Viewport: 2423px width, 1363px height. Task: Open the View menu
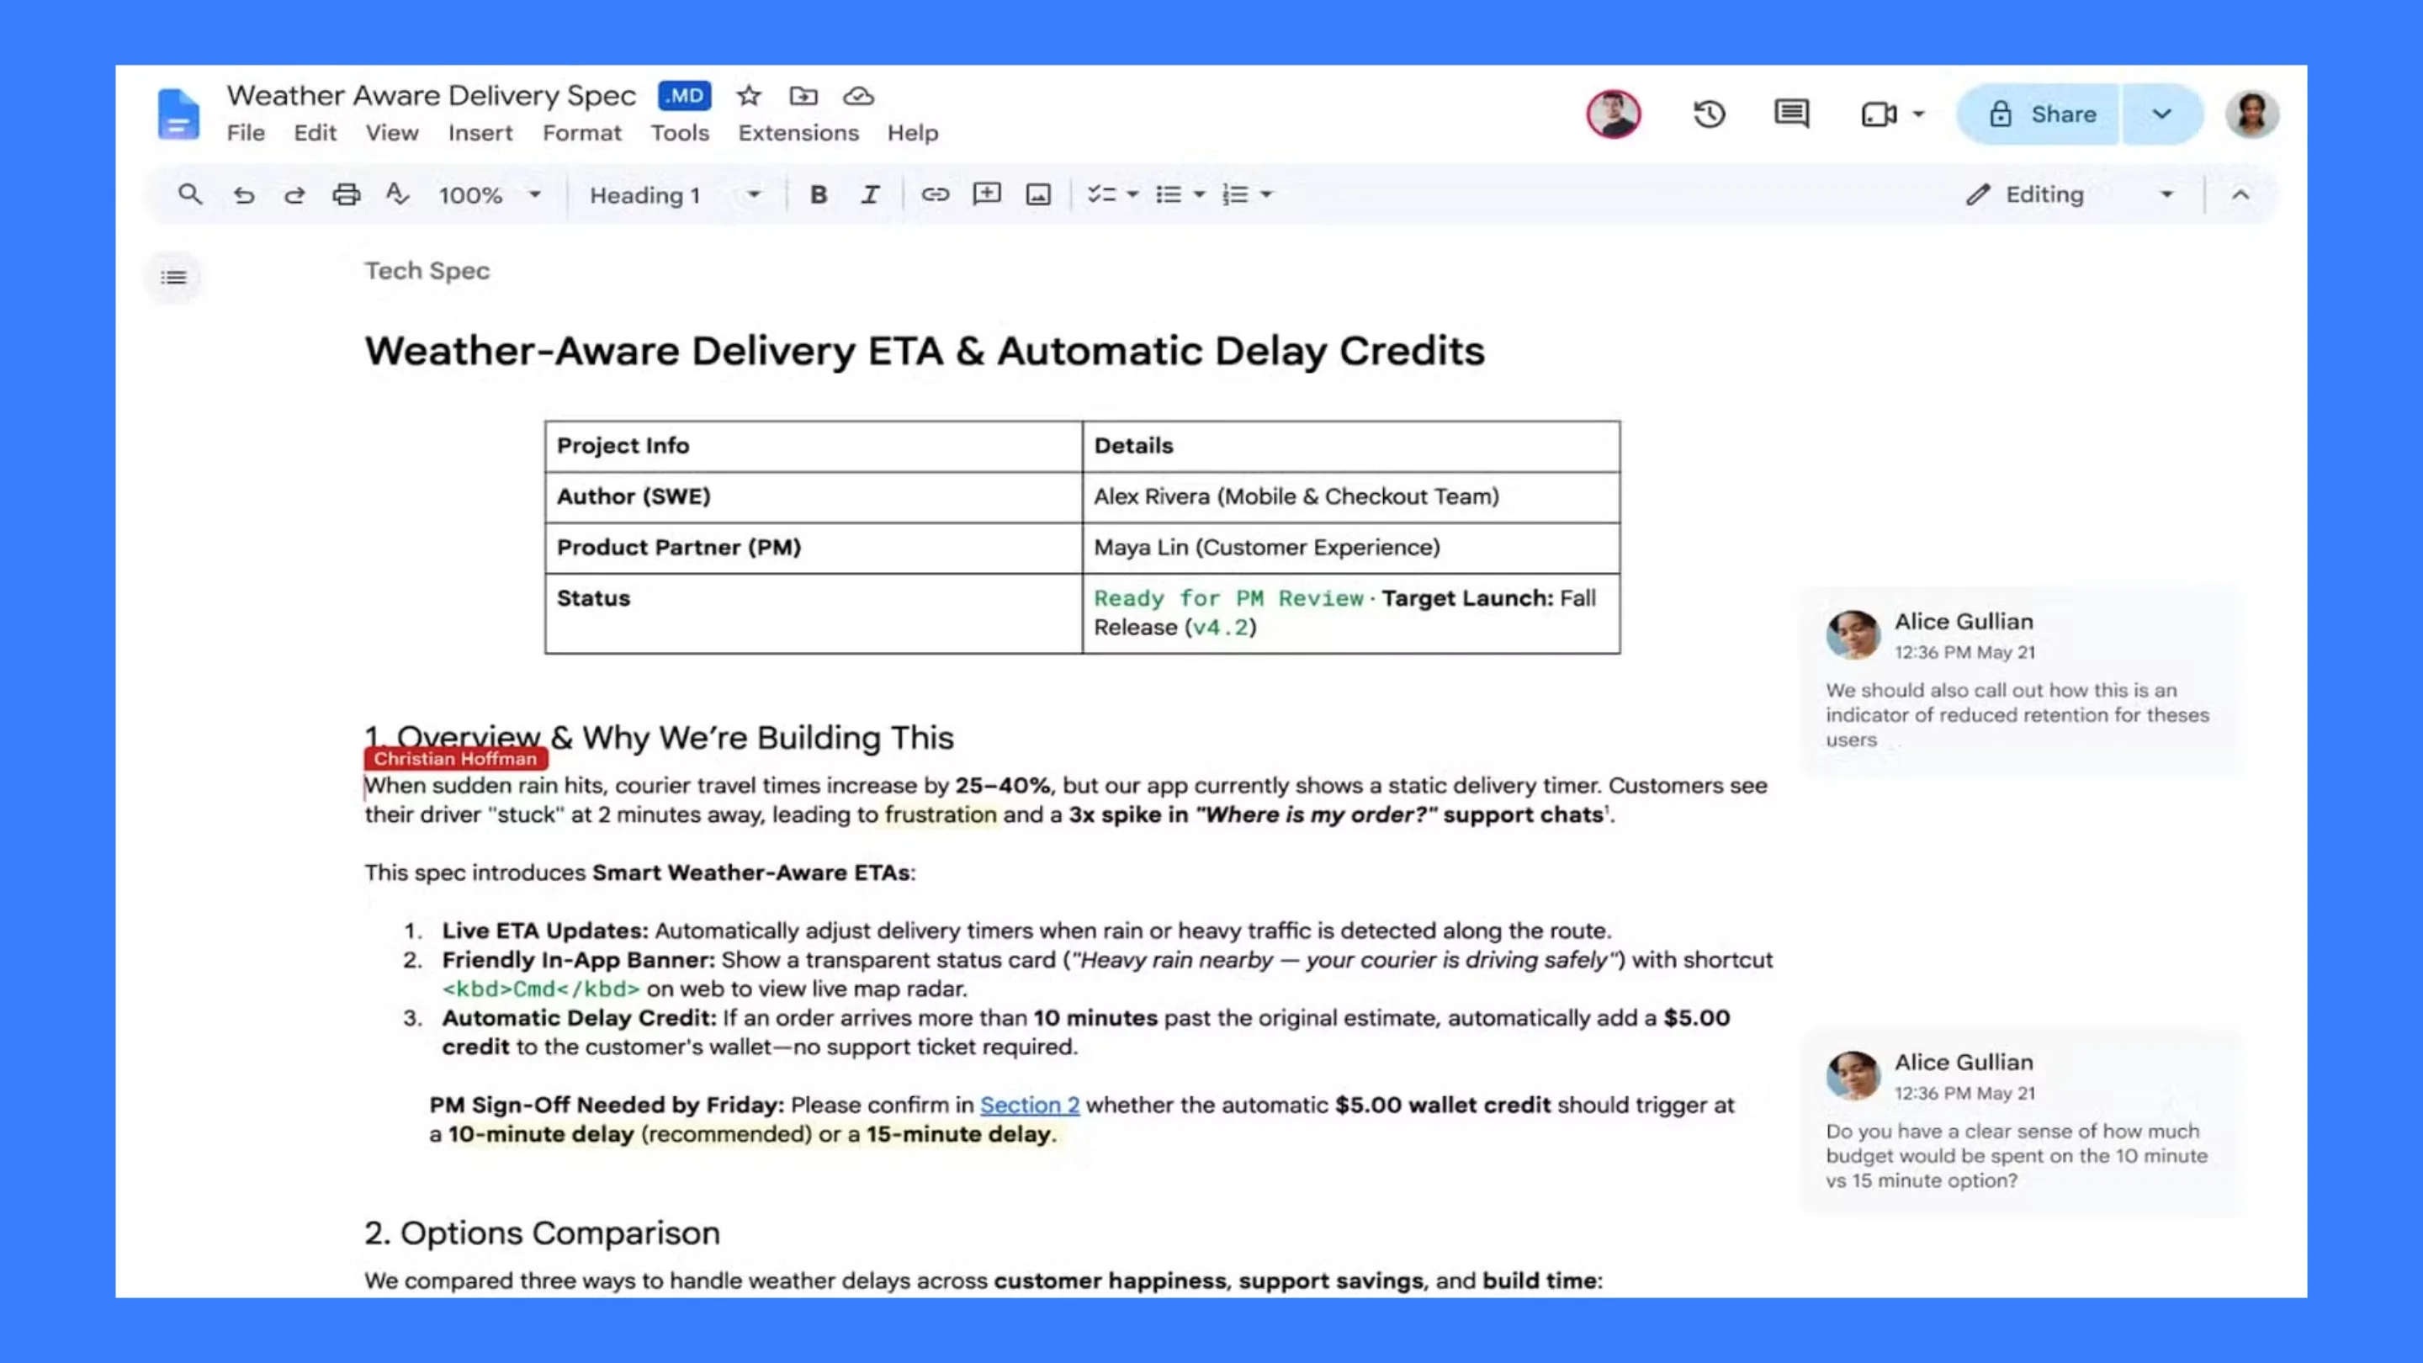point(392,134)
